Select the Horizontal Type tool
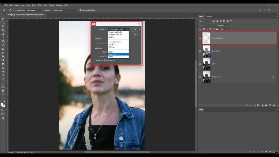279x157 pixels. 3,79
